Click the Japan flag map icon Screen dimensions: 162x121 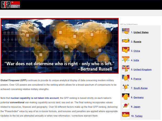126,106
